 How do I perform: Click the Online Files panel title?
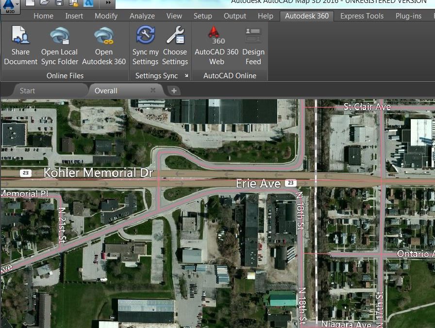click(x=65, y=76)
